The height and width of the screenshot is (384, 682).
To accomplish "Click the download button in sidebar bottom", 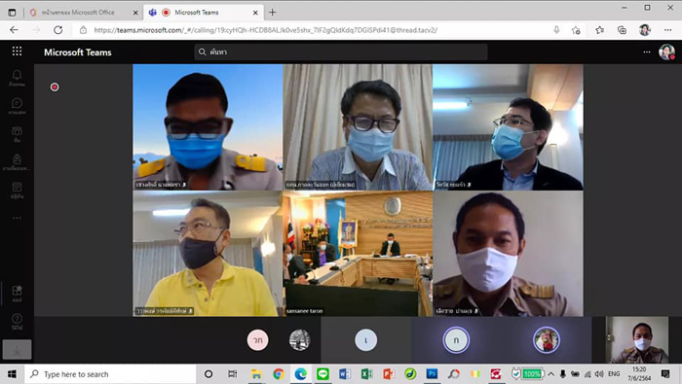I will tap(17, 350).
